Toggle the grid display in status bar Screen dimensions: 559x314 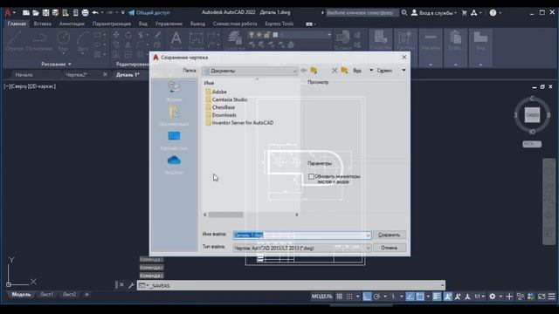340,297
